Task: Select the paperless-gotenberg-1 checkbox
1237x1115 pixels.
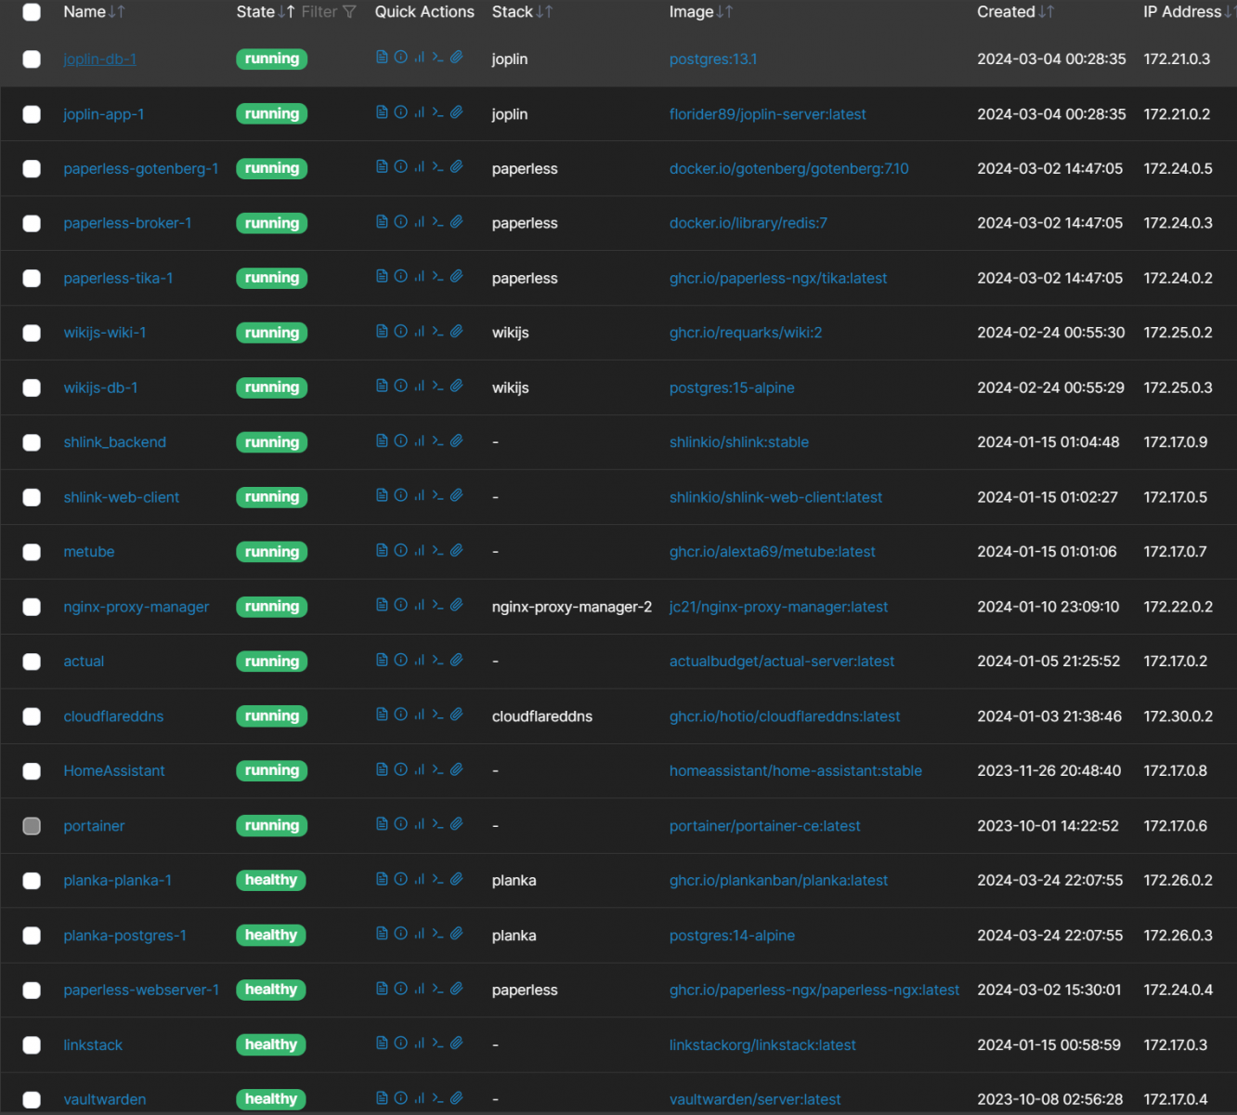Action: [32, 169]
